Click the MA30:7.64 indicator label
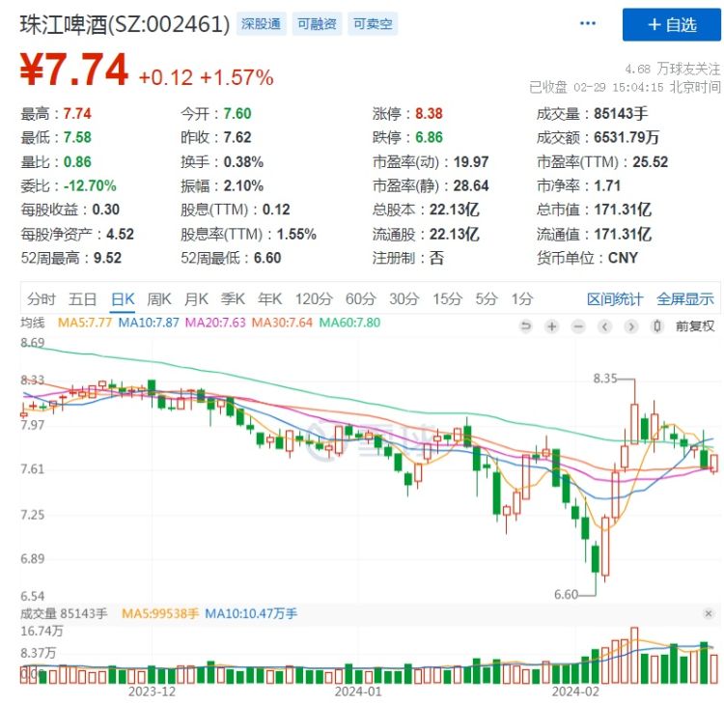Image resolution: width=724 pixels, height=705 pixels. (x=282, y=323)
